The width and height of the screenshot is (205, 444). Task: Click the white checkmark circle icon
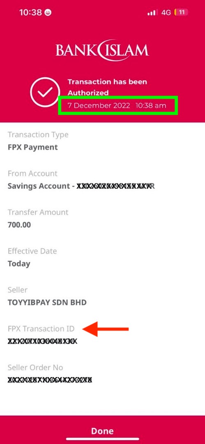point(45,92)
